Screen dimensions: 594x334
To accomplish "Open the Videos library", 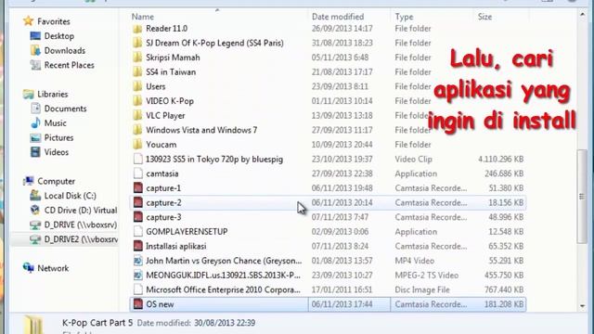I will [x=56, y=152].
